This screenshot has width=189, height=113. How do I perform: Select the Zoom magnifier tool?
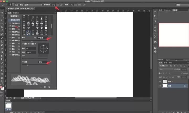click(x=2, y=81)
